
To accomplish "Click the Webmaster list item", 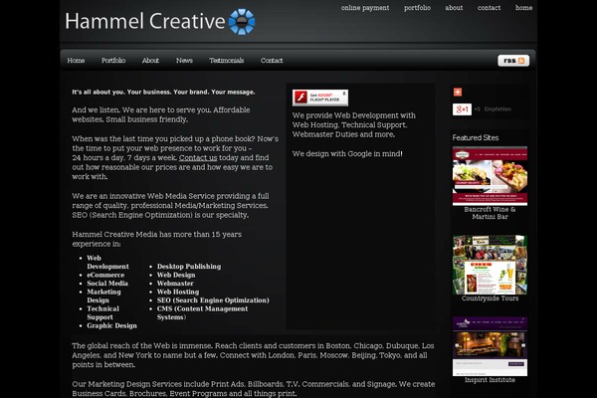I will point(175,283).
